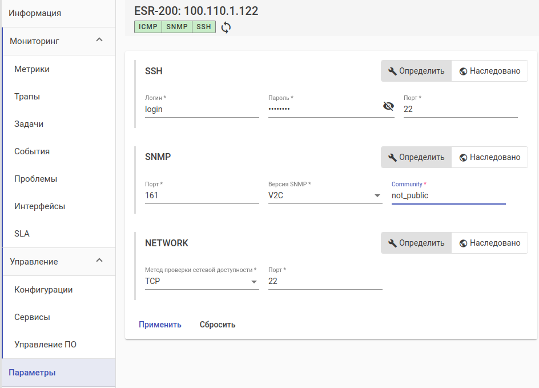
Task: Click the 'Сбросить' button
Action: (x=218, y=325)
